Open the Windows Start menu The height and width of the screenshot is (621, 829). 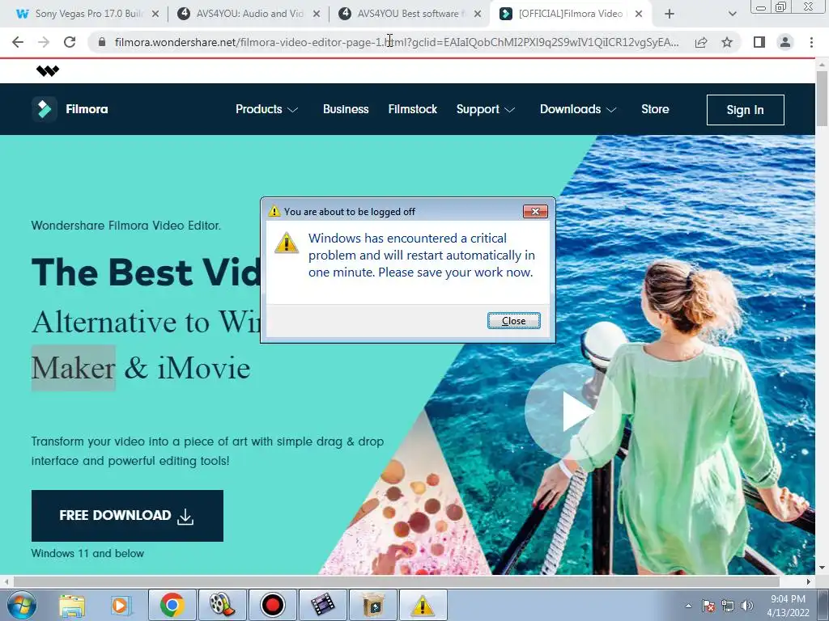click(x=21, y=605)
